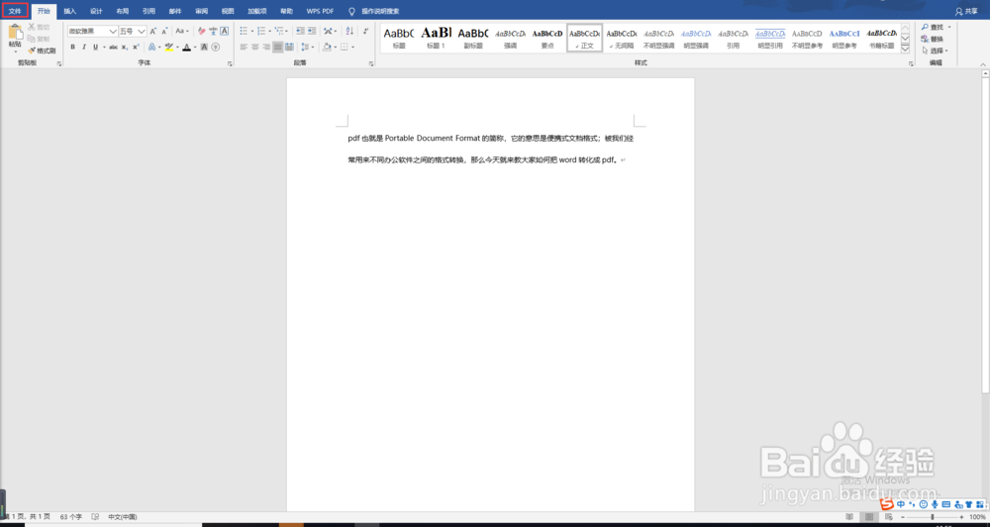Click the 复制 (Copy) button
This screenshot has height=527, width=990.
point(39,39)
